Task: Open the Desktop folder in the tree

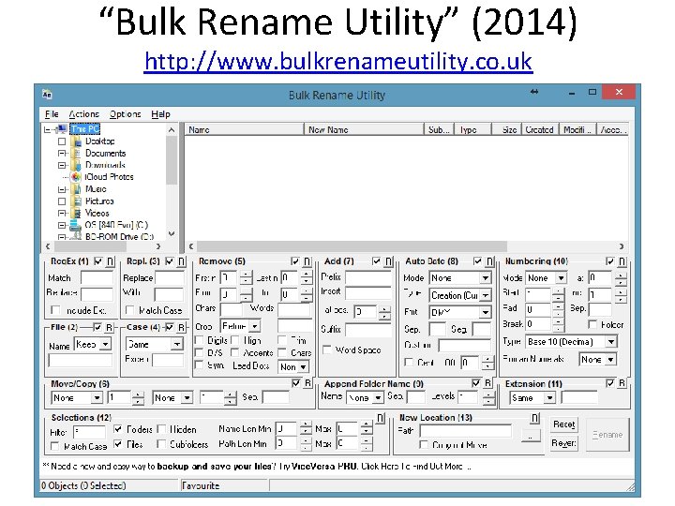Action: pyautogui.click(x=100, y=141)
